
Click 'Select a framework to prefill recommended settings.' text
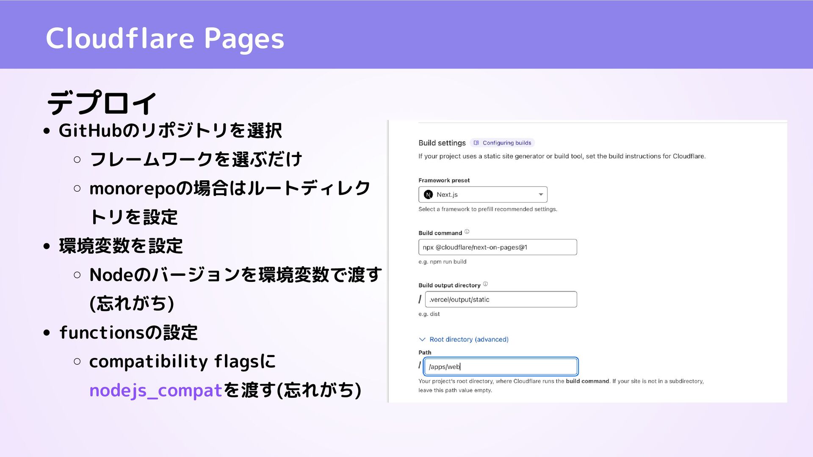(488, 209)
